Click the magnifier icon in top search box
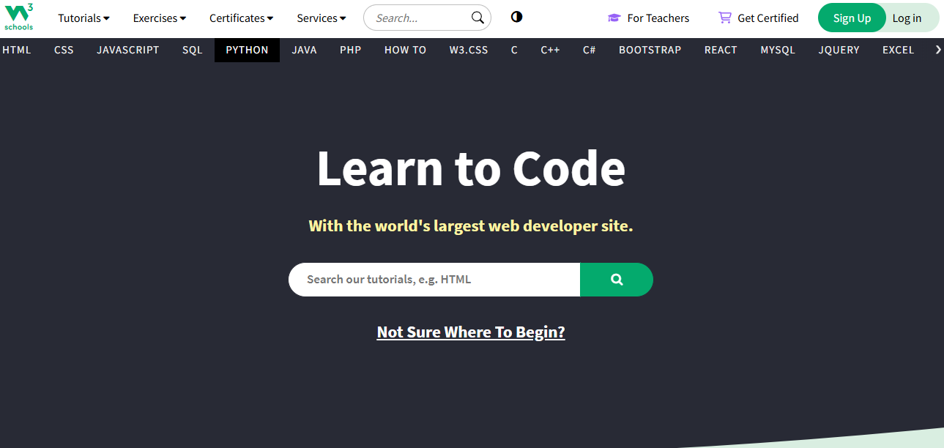The image size is (944, 448). click(x=477, y=18)
